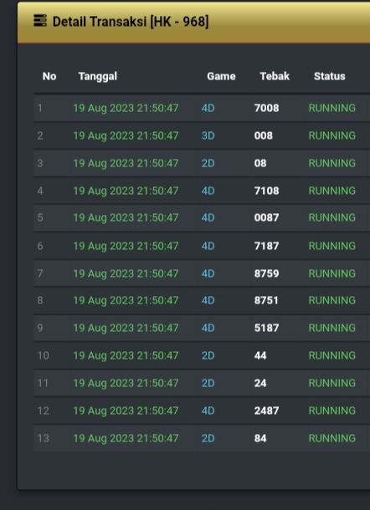The width and height of the screenshot is (370, 510).
Task: Select the Status column header
Action: (329, 76)
